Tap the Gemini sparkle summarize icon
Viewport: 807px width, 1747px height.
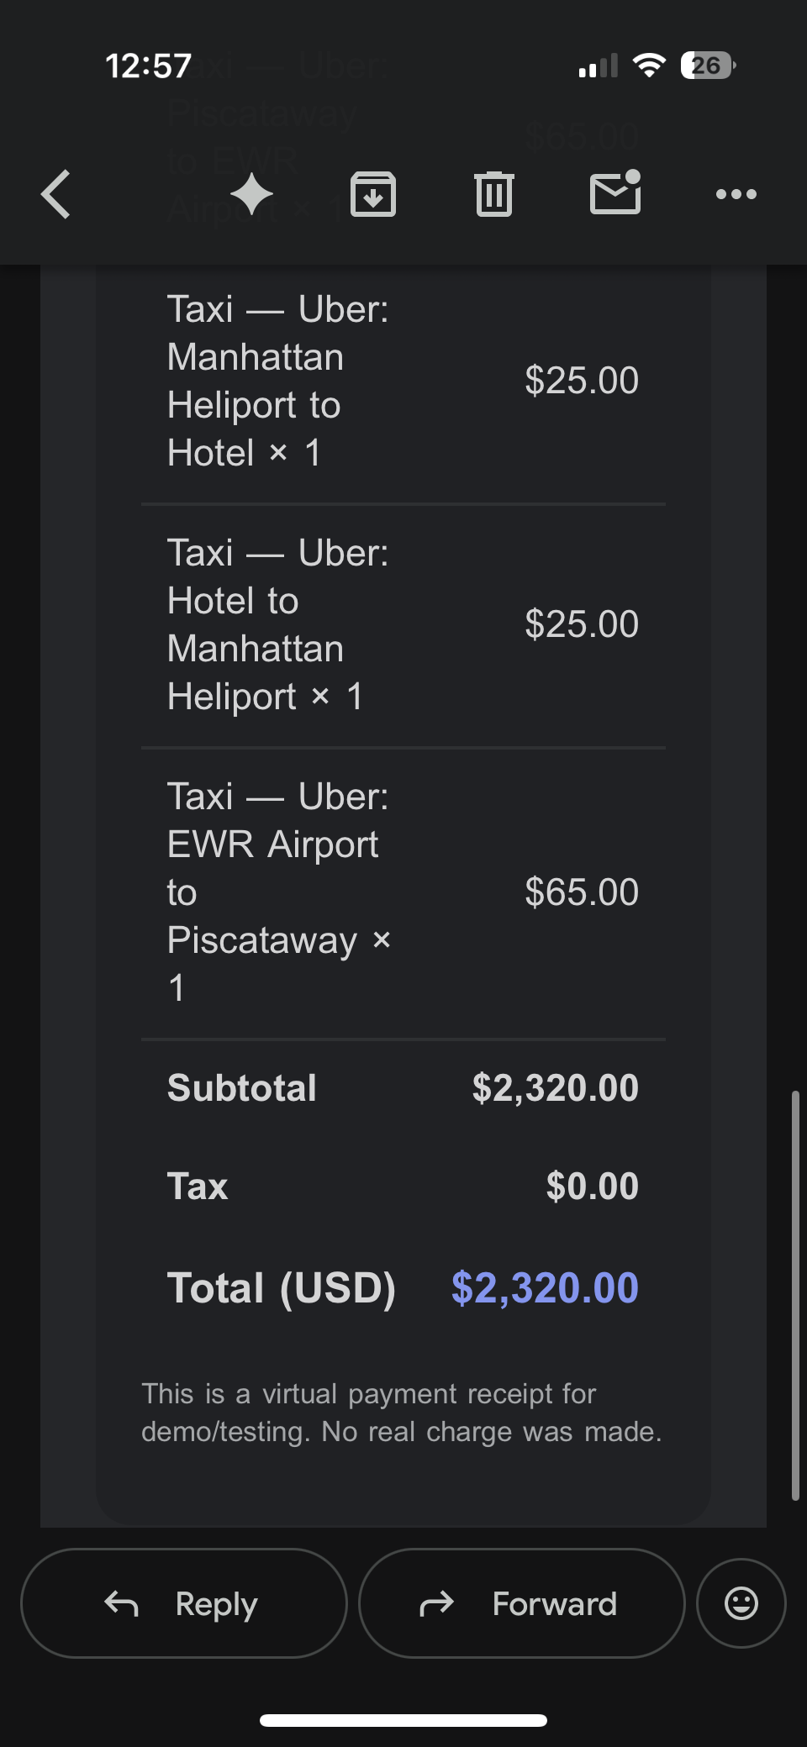coord(251,194)
